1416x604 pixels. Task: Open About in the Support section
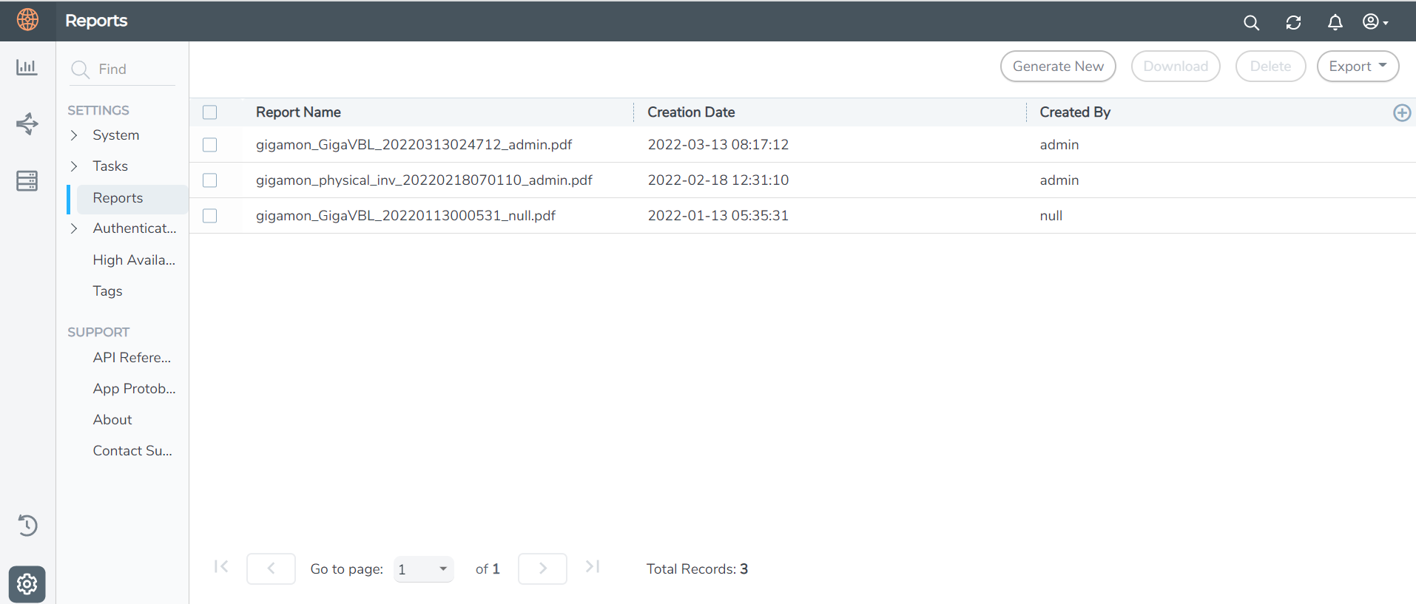pos(112,420)
